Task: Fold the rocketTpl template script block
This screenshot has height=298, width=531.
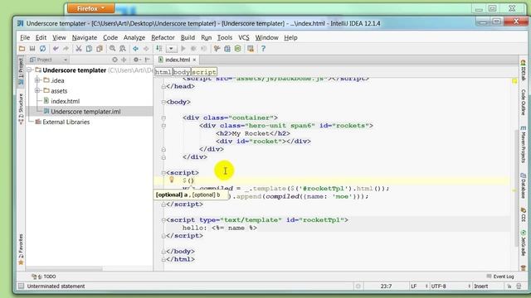Action: (x=163, y=220)
